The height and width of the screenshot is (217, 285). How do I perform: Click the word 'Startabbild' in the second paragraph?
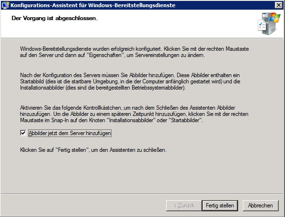coord(32,81)
